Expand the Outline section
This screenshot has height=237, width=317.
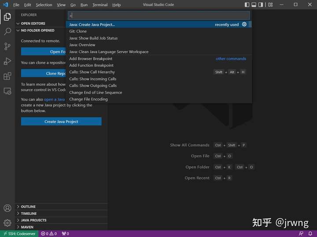pos(61,207)
